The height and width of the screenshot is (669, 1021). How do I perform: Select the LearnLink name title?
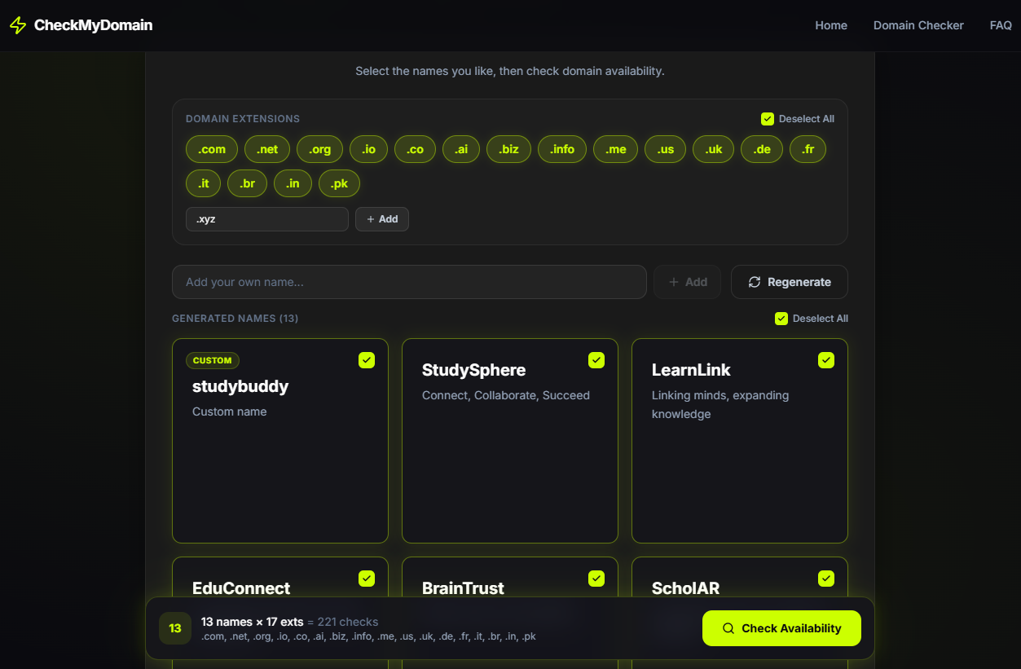coord(691,370)
